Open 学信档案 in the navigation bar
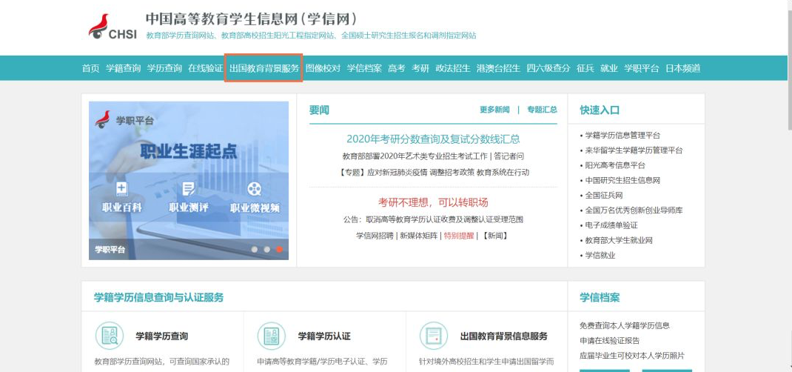The width and height of the screenshot is (792, 372). pos(364,68)
